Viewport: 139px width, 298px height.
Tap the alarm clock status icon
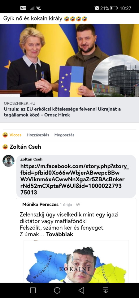[97, 8]
